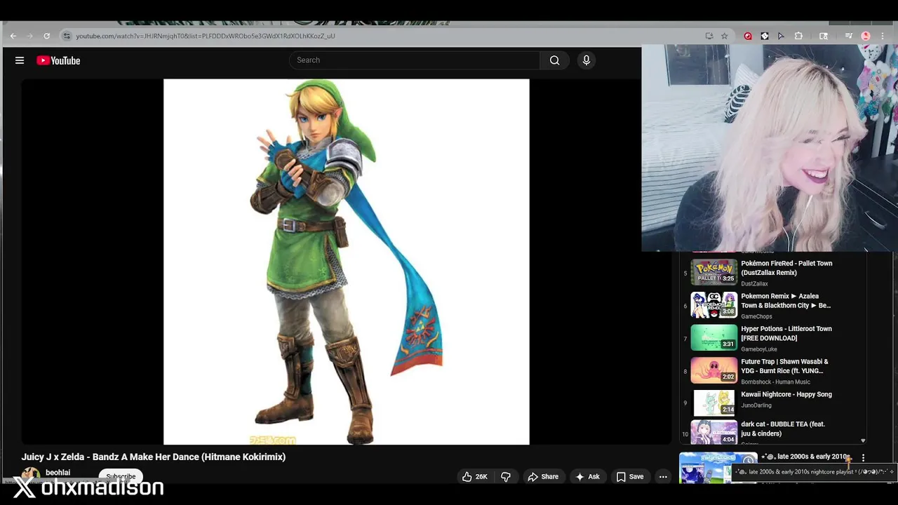Focus the YouTube search box
This screenshot has height=505, width=898.
[x=415, y=60]
